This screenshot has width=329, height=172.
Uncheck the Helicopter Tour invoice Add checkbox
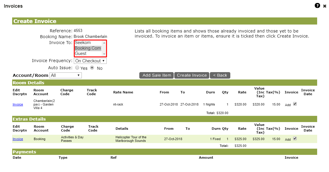click(x=294, y=139)
